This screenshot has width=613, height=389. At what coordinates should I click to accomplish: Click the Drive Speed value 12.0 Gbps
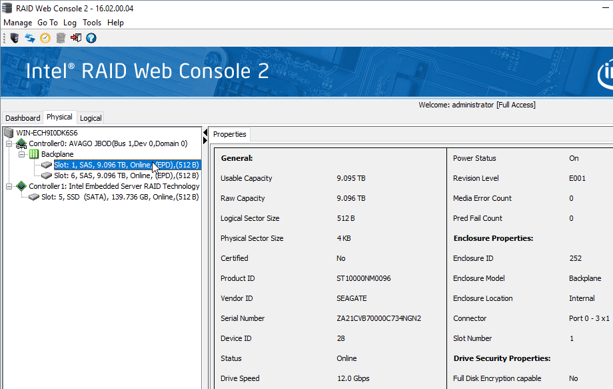(353, 378)
